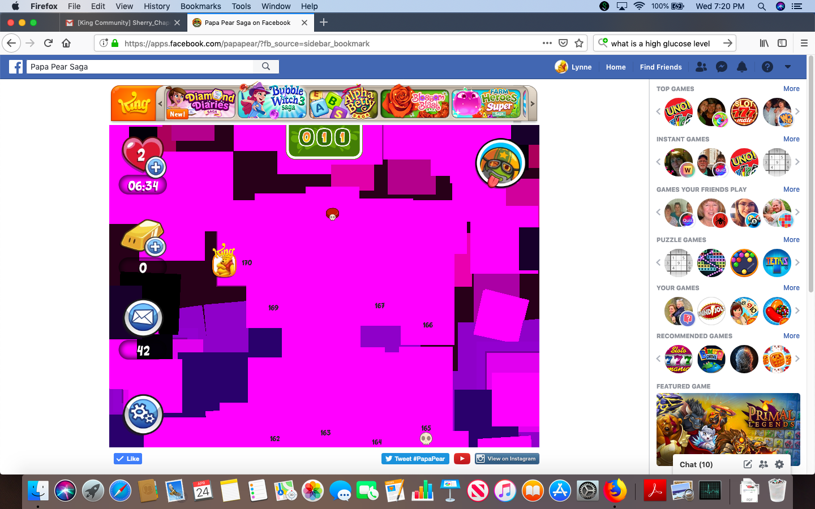Open Facebook friend requests icon
Image resolution: width=815 pixels, height=509 pixels.
(x=701, y=67)
